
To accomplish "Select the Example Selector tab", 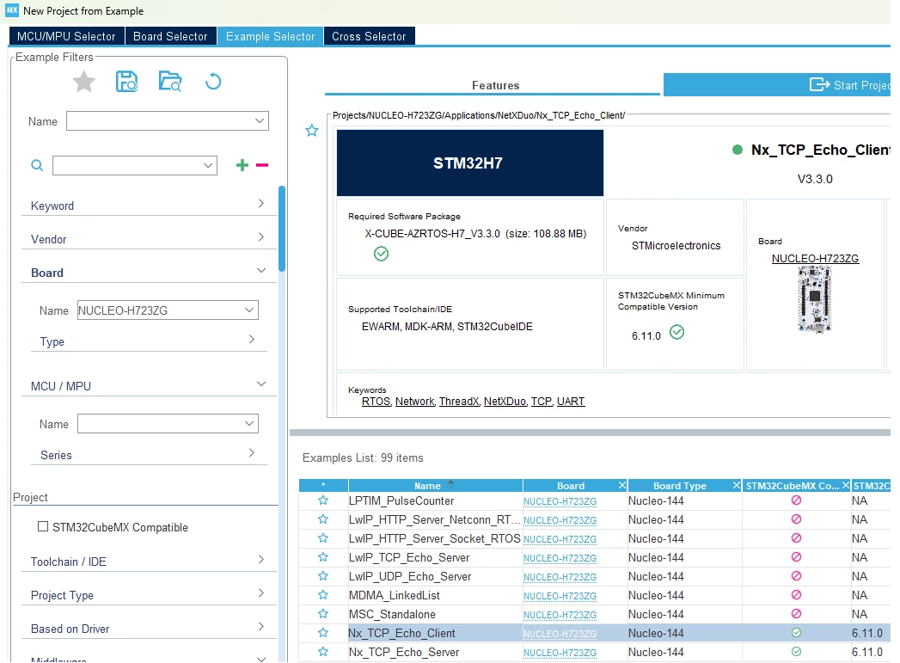I will pos(271,36).
